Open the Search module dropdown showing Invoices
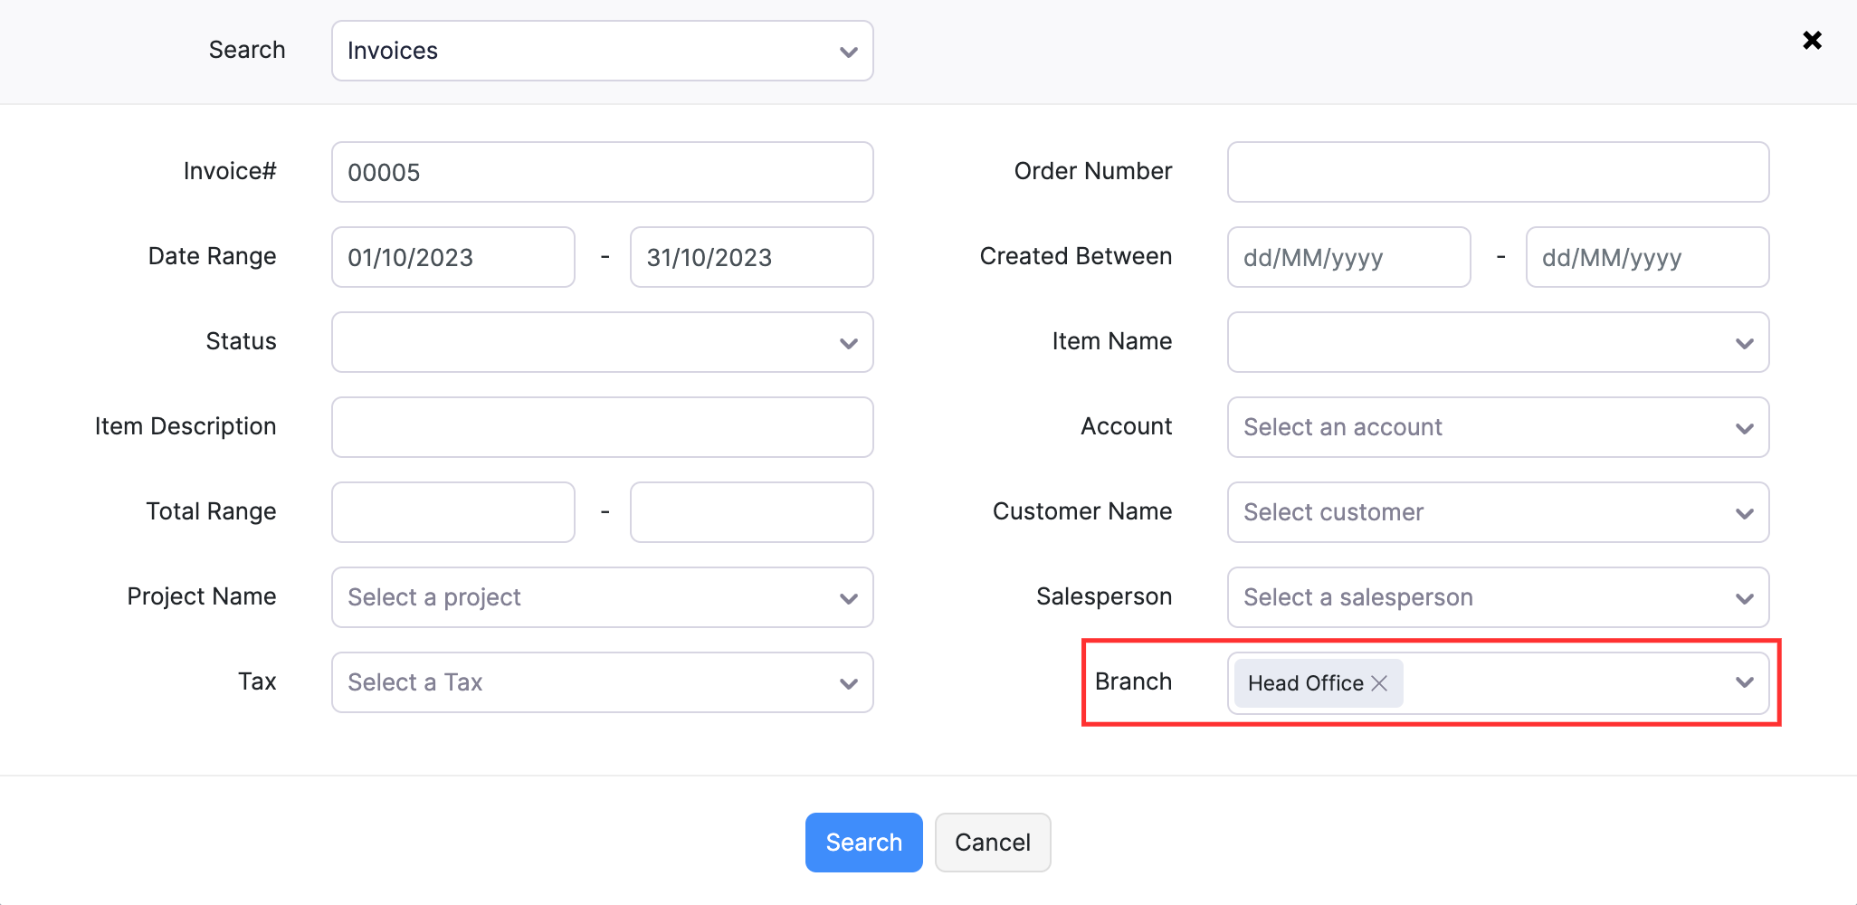 point(602,51)
